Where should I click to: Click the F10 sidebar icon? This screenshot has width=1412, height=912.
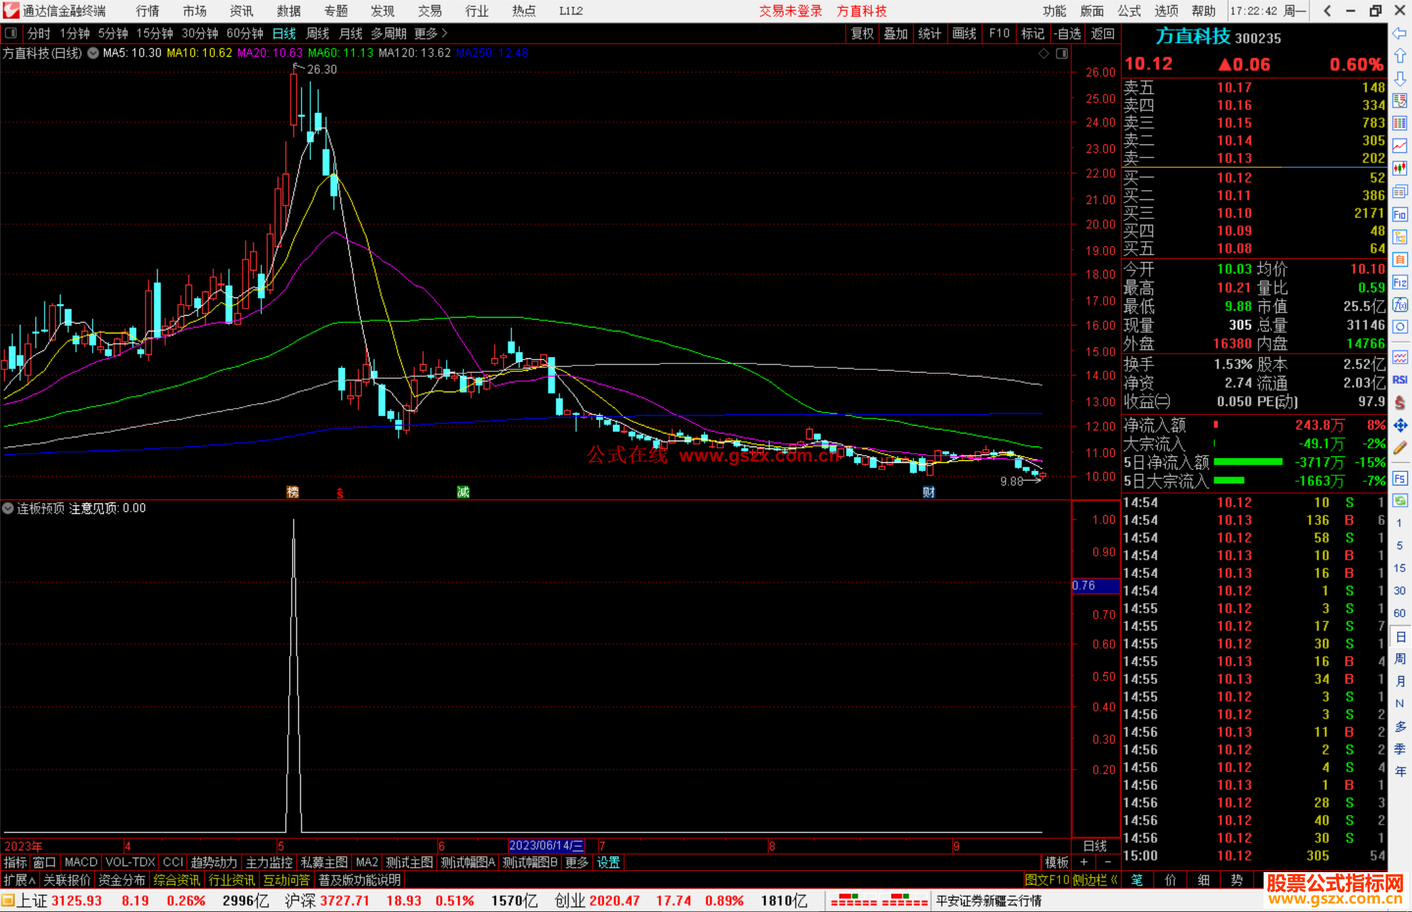[1400, 214]
